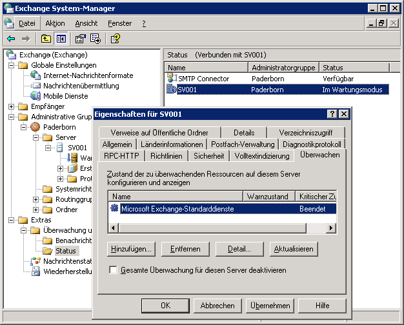
Task: Click the MMC document icon beside Datei menu
Action: pos(9,23)
